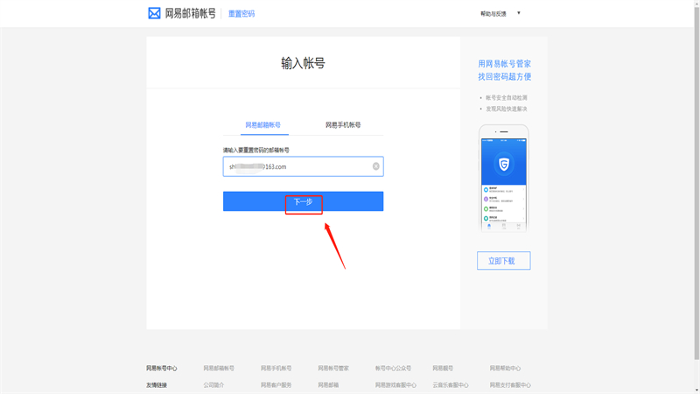Open footer link 云音乐客服中心
This screenshot has height=394, width=700.
coord(451,384)
